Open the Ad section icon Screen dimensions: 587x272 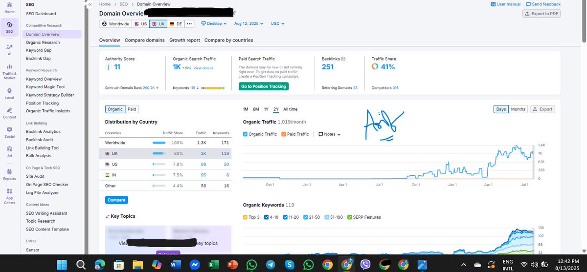(x=9, y=149)
